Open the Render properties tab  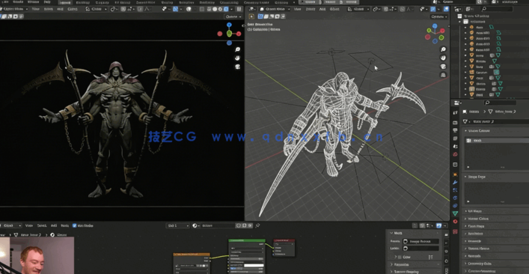point(455,123)
